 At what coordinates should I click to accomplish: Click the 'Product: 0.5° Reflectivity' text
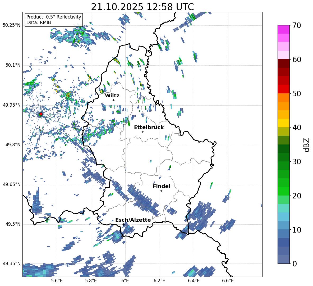pyautogui.click(x=54, y=17)
